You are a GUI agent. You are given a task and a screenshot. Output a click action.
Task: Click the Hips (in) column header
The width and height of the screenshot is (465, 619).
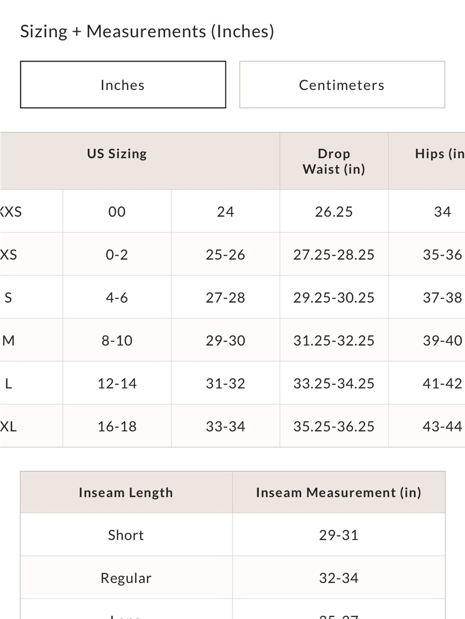click(x=427, y=161)
